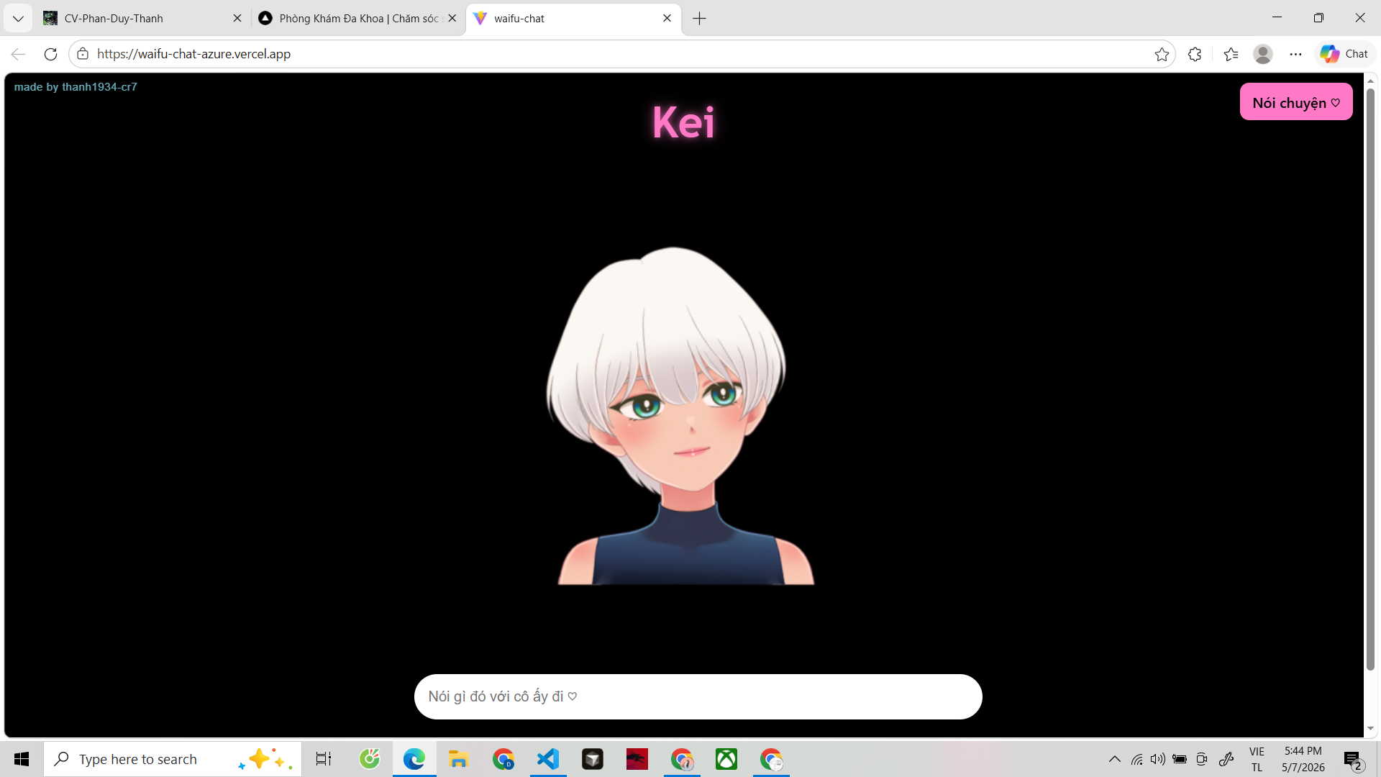Click the address bar URL
Screen dimensions: 1381x777
pos(194,54)
